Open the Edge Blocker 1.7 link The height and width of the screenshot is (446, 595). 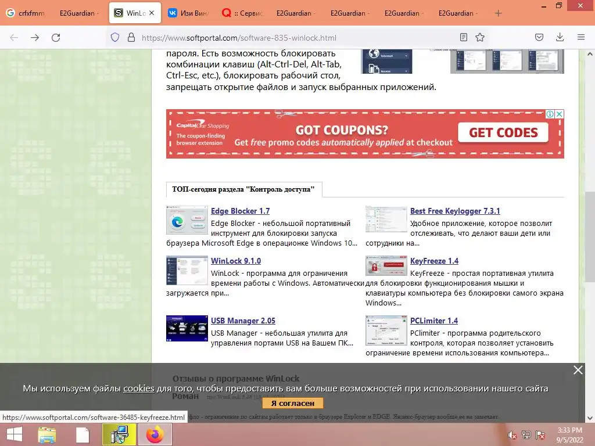tap(240, 211)
